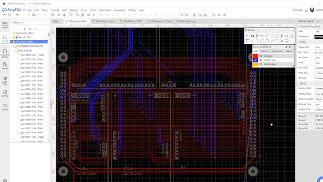Screen dimensions: 323x182
Task: Open Support in left sidebar
Action: pyautogui.click(x=5, y=107)
